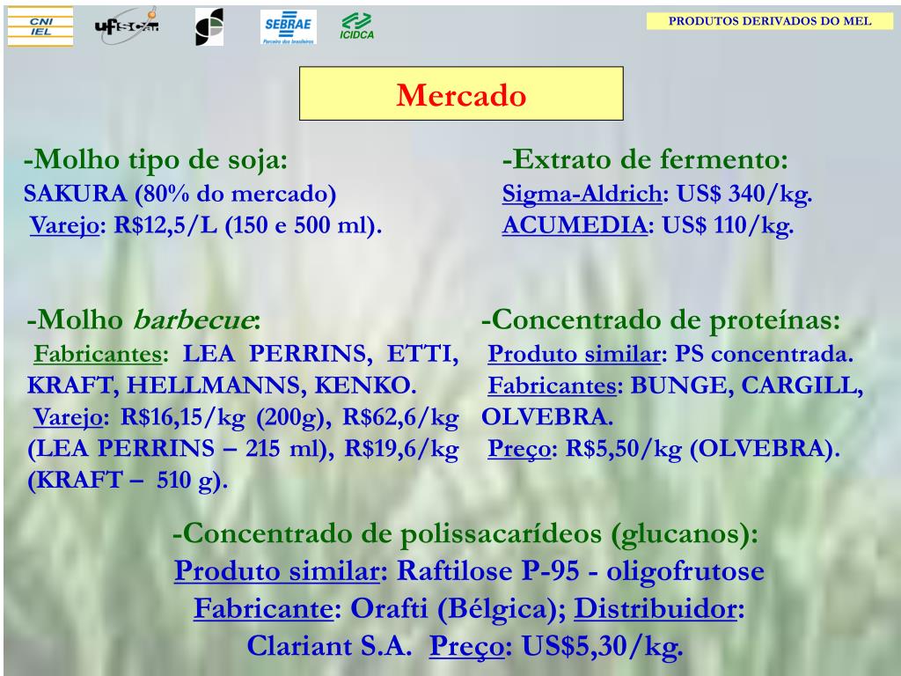The height and width of the screenshot is (676, 901).
Task: Select text Clariant S.A.
Action: 329,645
